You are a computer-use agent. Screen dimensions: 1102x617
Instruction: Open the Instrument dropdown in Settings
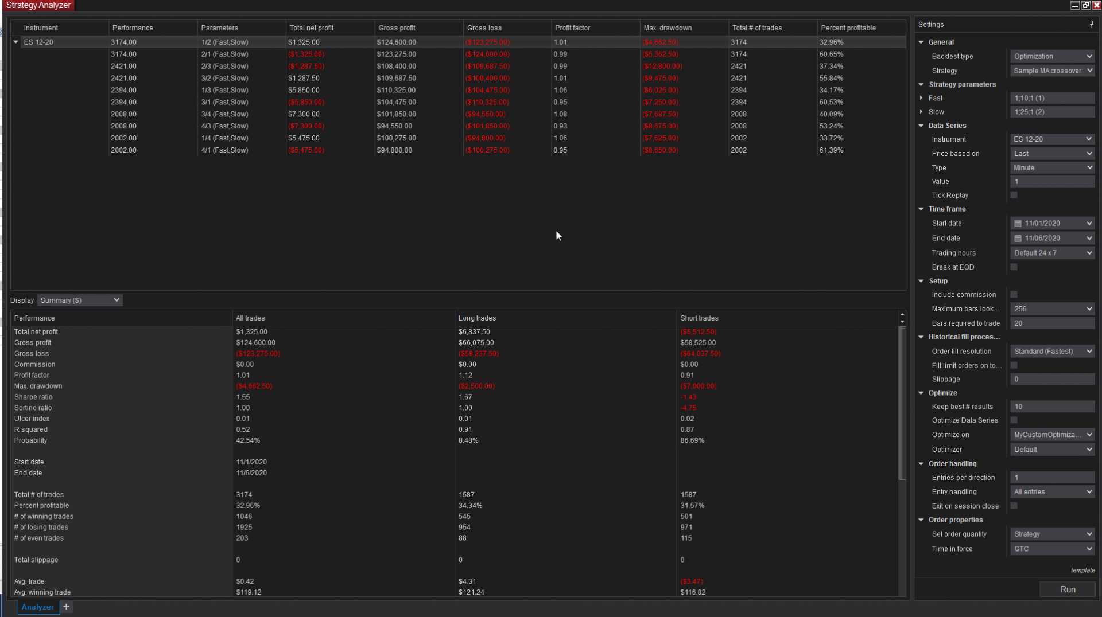[1053, 139]
